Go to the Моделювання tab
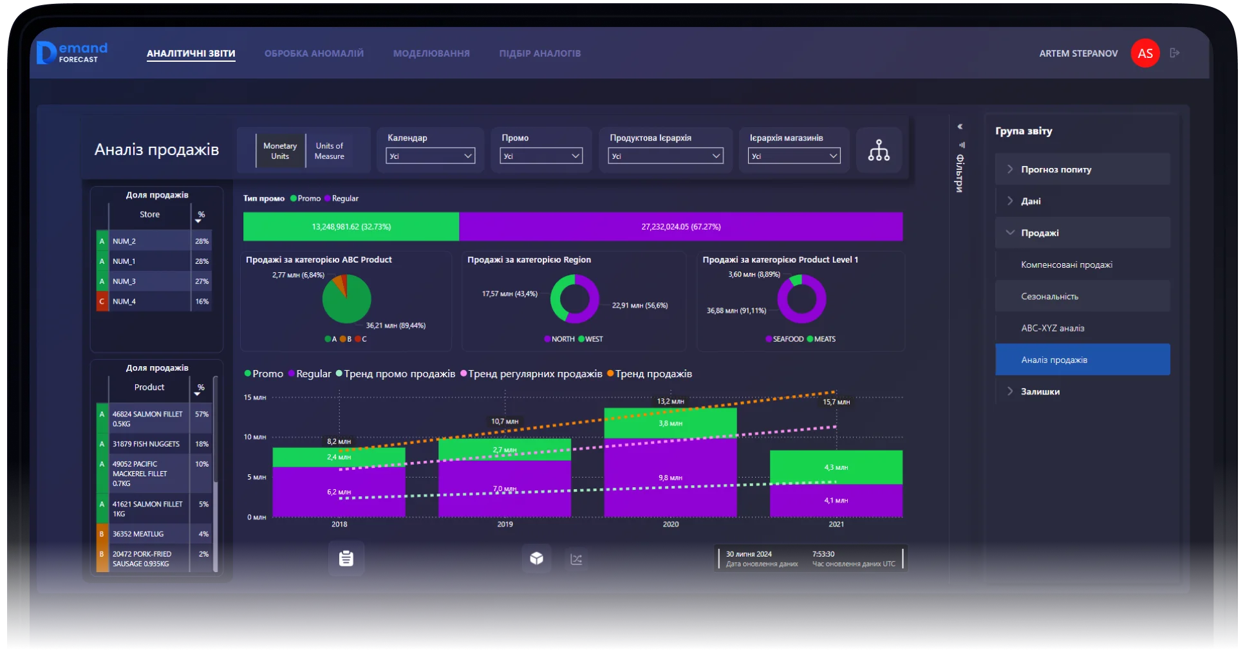The width and height of the screenshot is (1245, 650). 431,53
